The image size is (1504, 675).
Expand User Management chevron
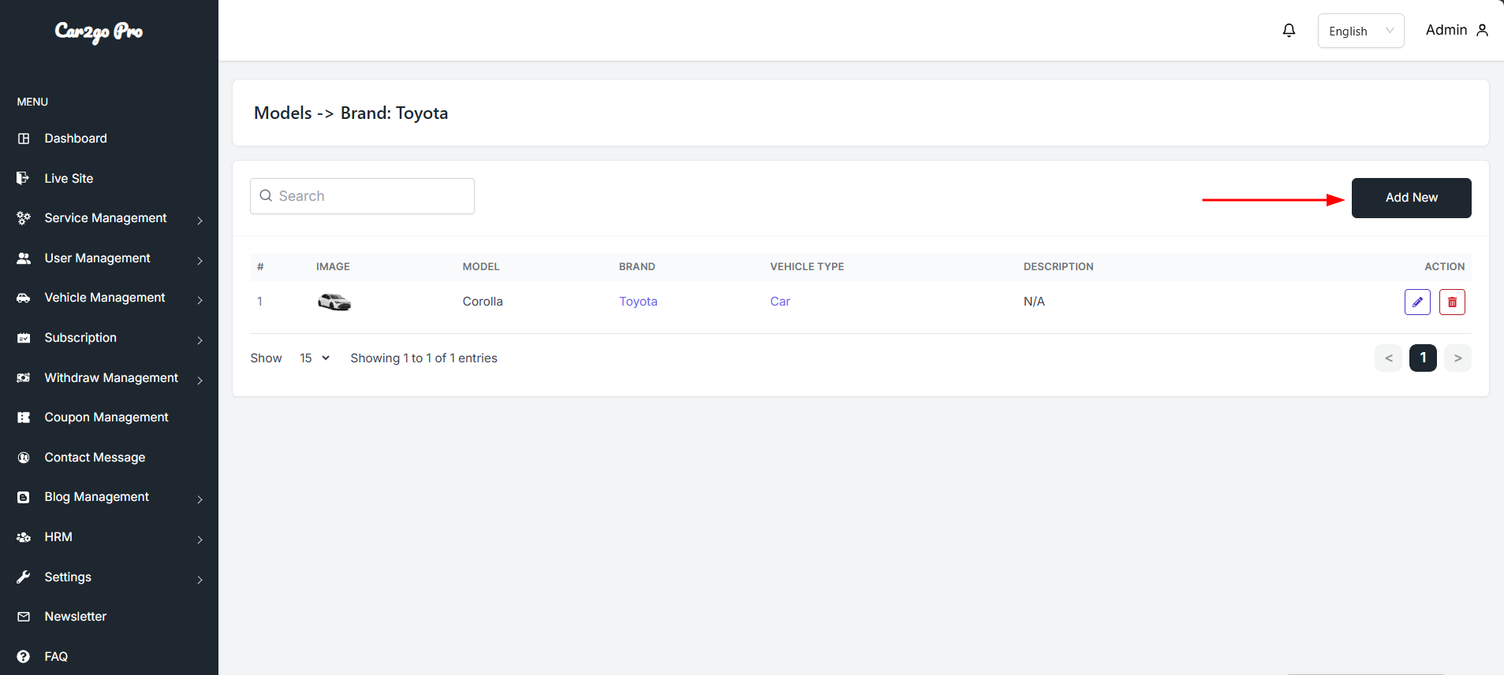[200, 261]
